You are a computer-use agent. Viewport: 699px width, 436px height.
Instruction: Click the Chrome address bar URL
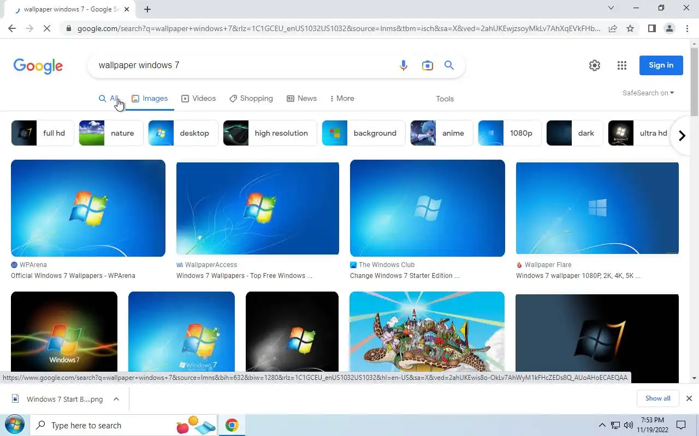point(339,28)
